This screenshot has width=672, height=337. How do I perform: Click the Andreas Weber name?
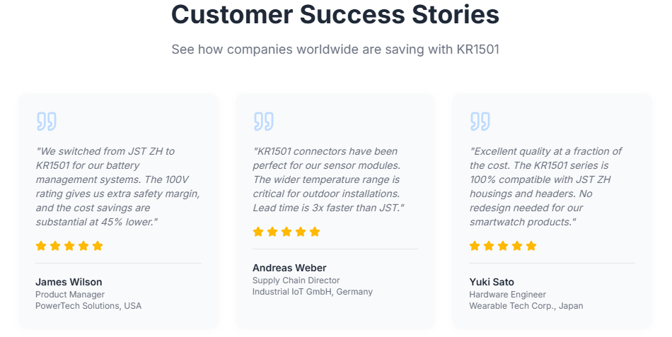(289, 268)
